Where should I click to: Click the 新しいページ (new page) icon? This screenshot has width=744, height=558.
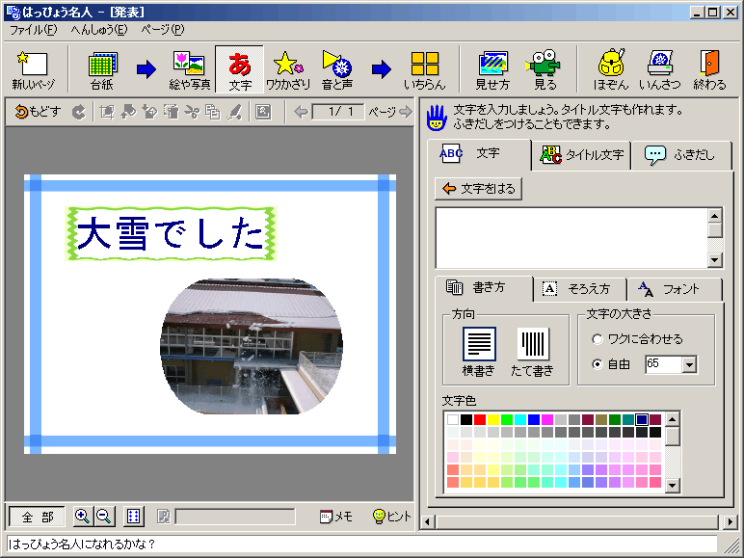click(35, 69)
